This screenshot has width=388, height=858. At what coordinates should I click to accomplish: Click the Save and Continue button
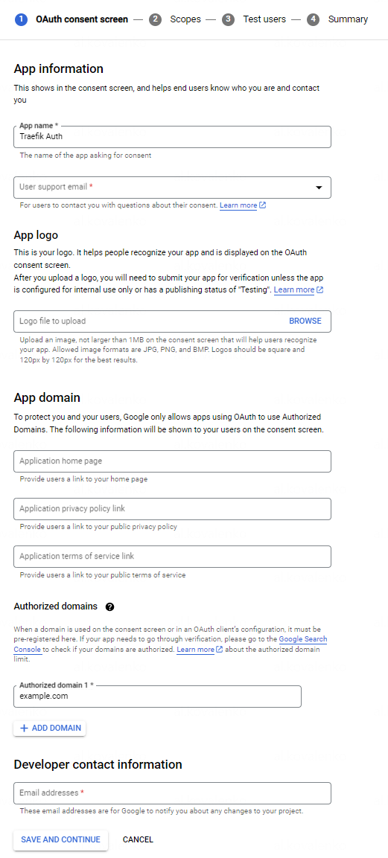point(61,839)
